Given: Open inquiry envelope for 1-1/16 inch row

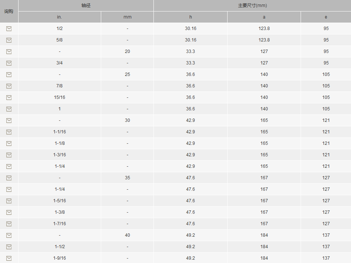Looking at the screenshot, I should coord(9,132).
